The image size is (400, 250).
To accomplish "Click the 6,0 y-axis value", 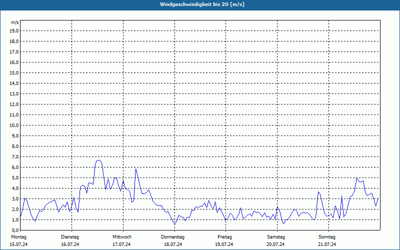I will [15, 167].
